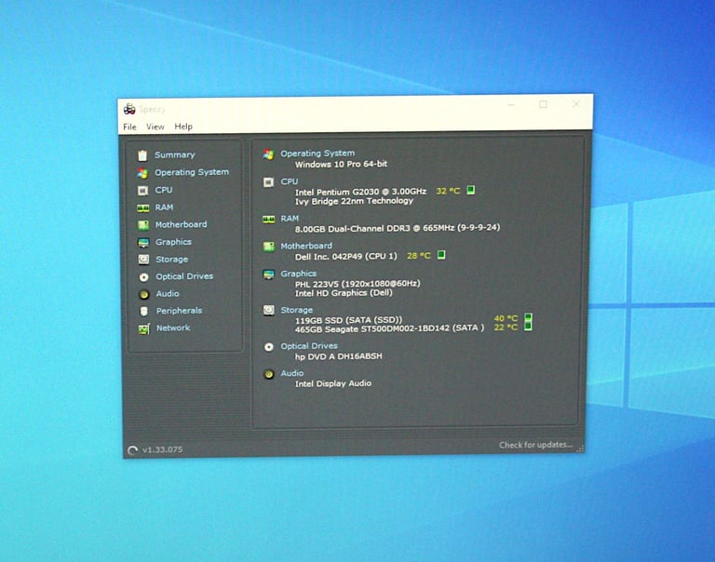The height and width of the screenshot is (562, 715).
Task: Click the Audio speaker icon in sidebar
Action: click(144, 294)
